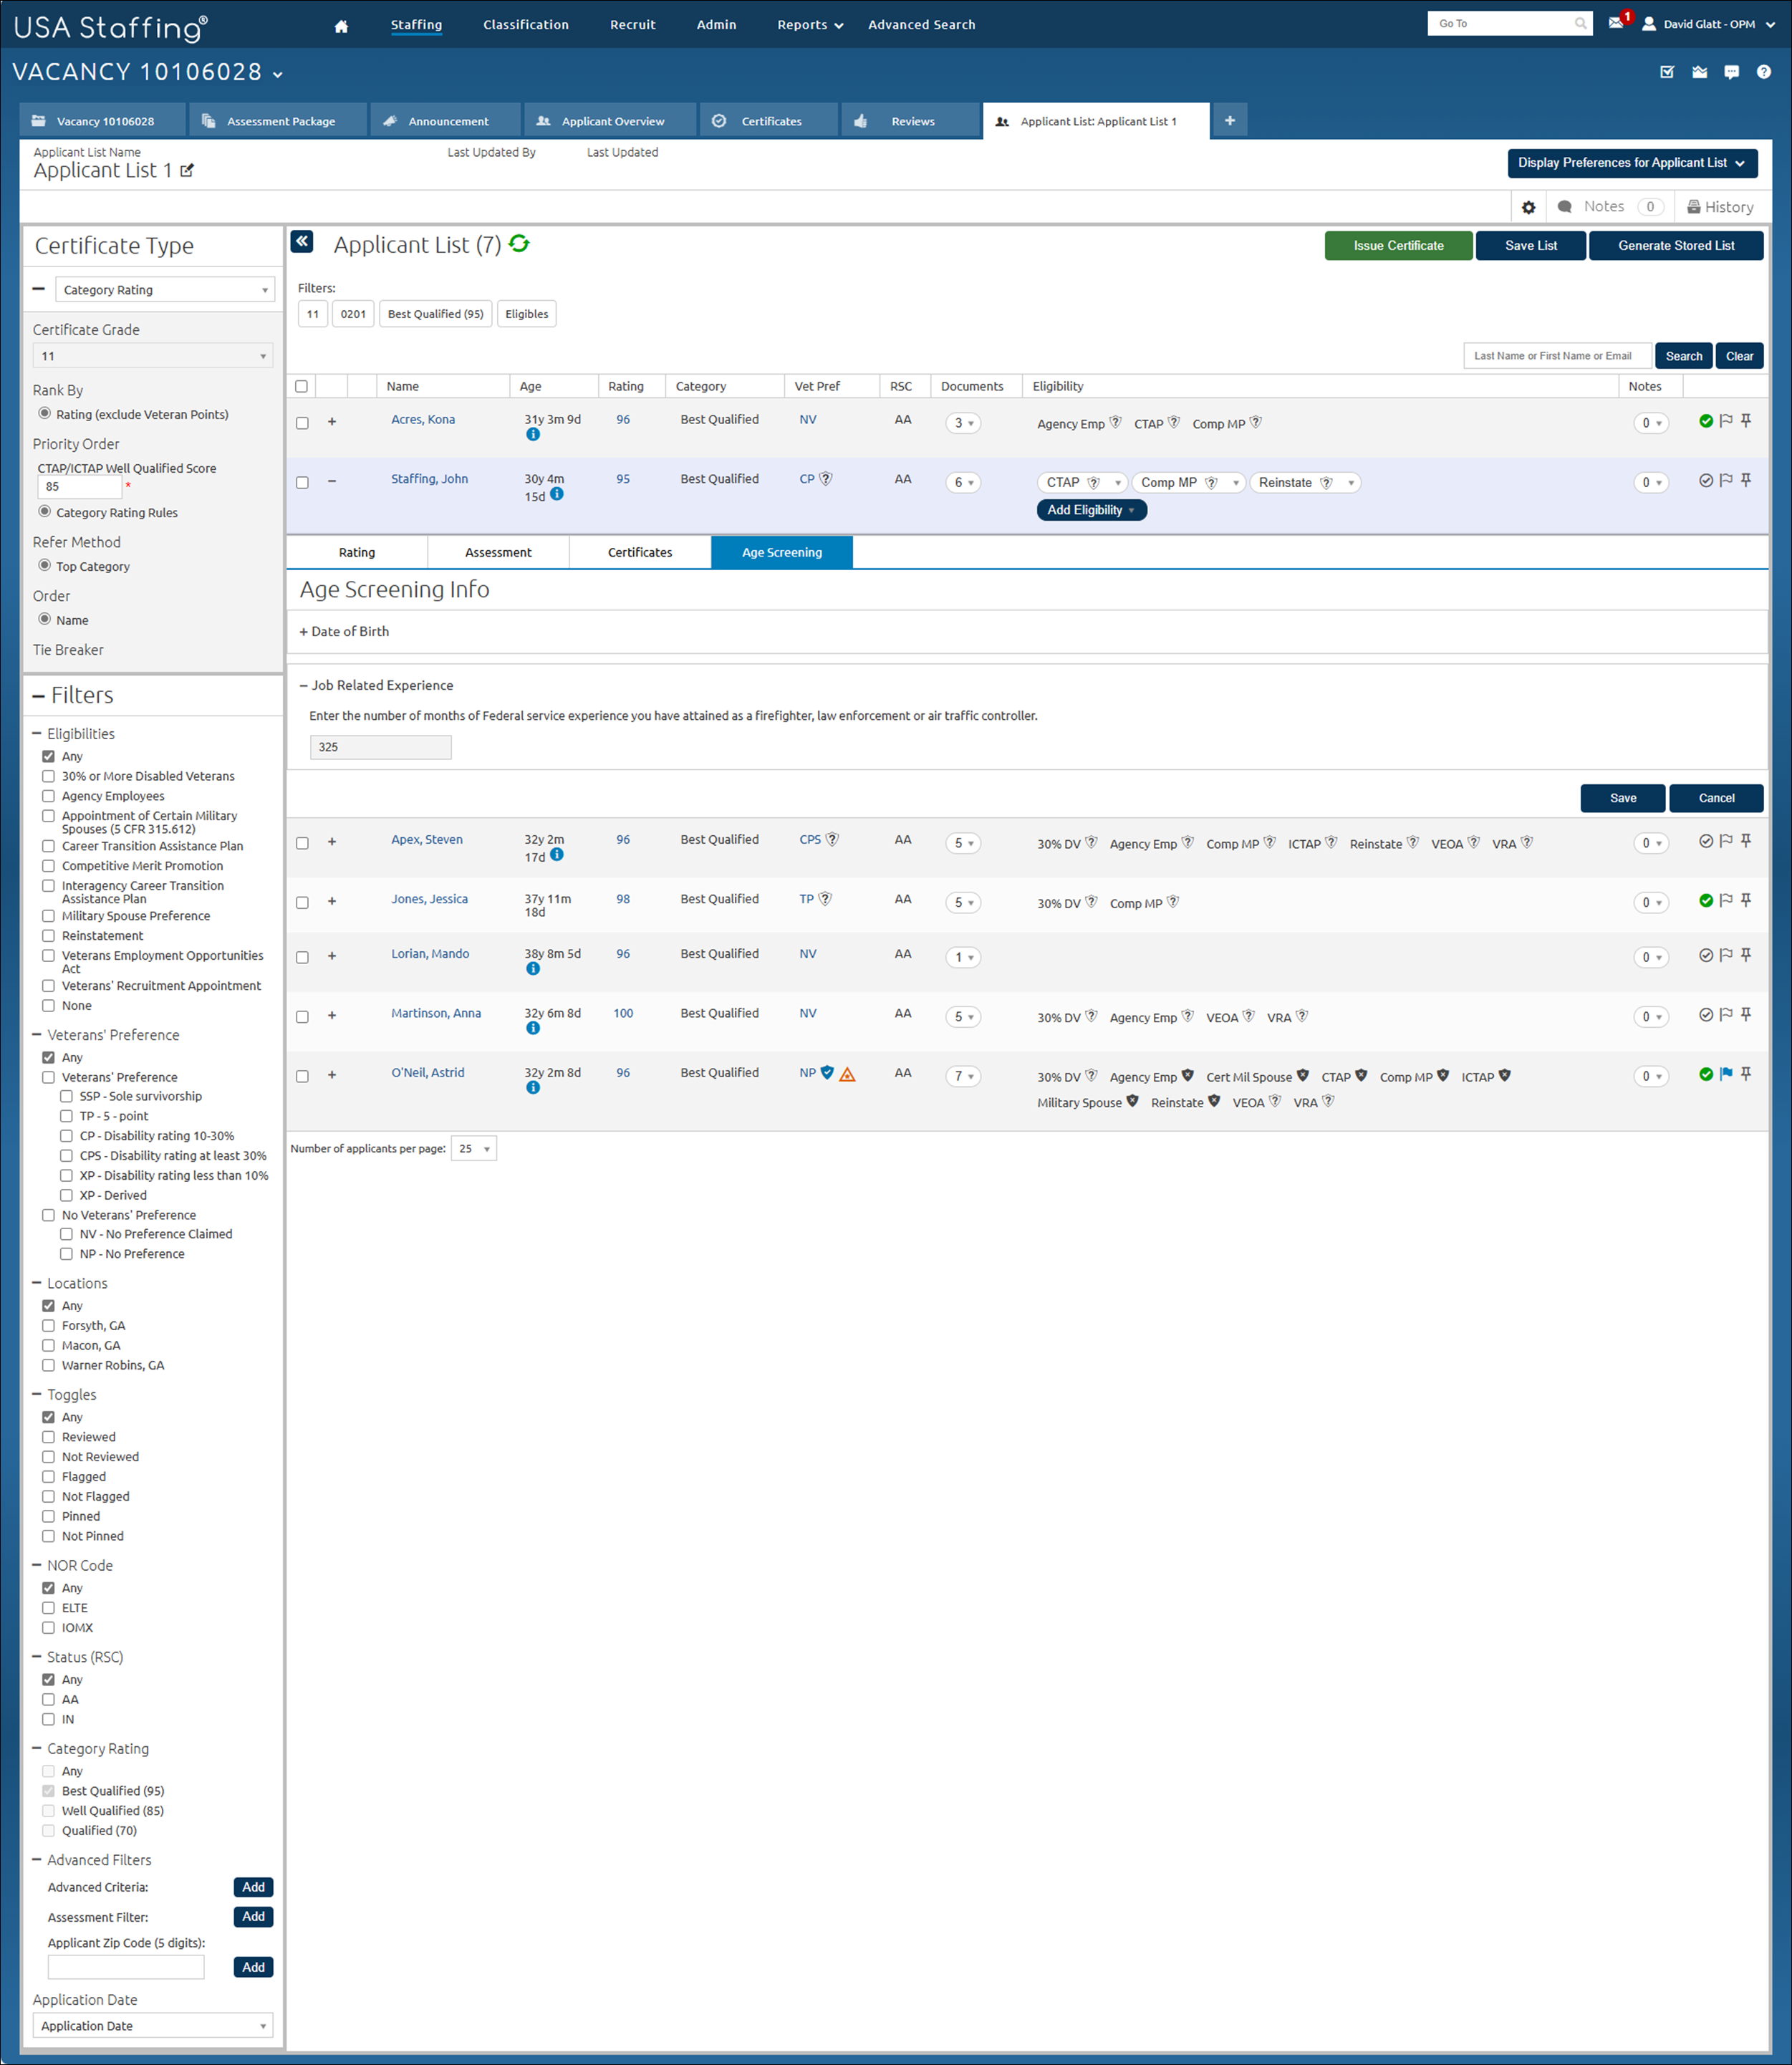Click the Issue Certificate button
This screenshot has height=2065, width=1792.
tap(1397, 246)
